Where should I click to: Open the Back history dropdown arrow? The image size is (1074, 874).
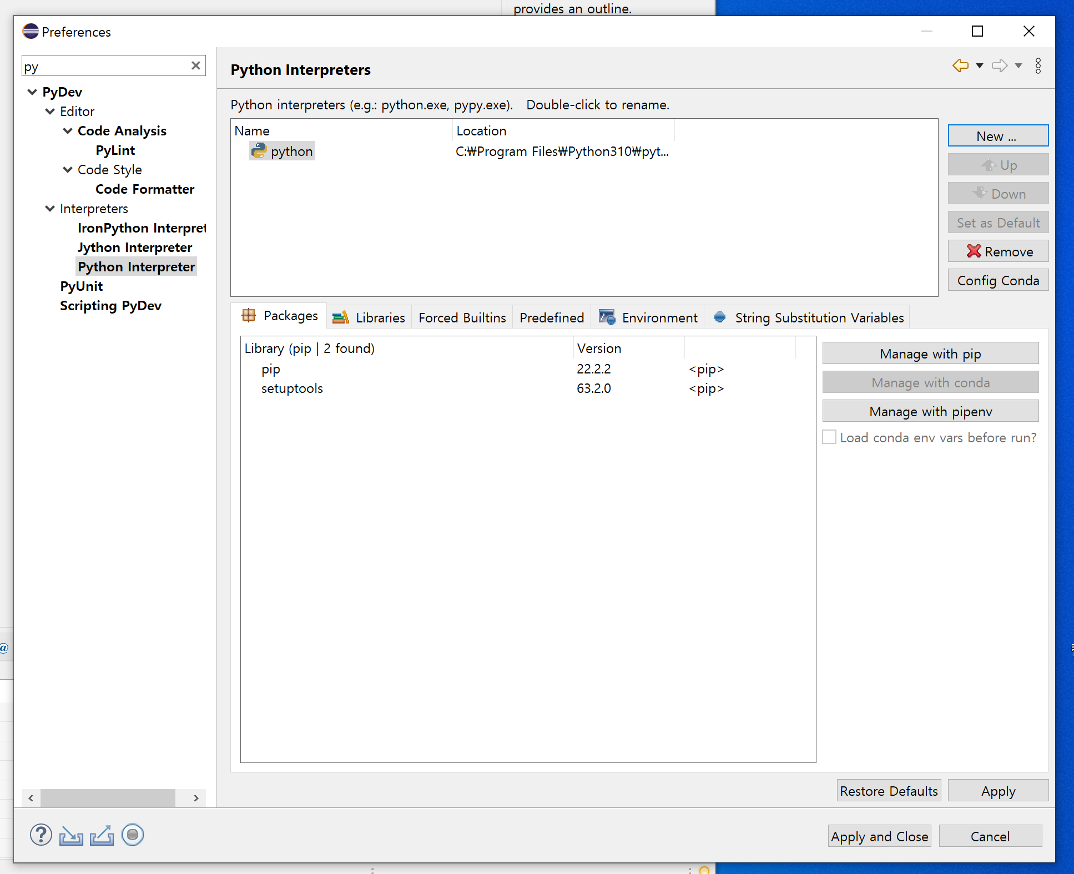point(980,65)
